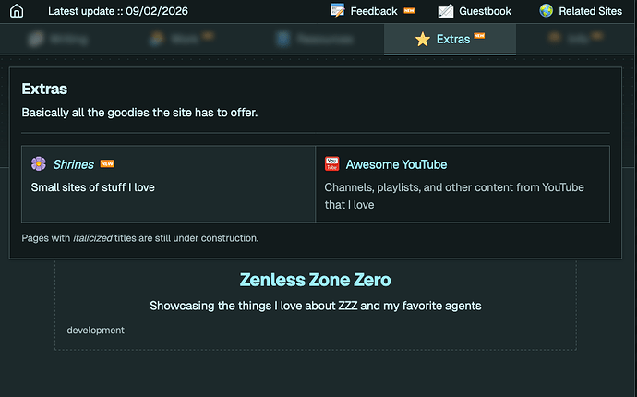Screen dimensions: 637x397
Task: Open the Awesome YouTube page
Action: click(x=396, y=164)
